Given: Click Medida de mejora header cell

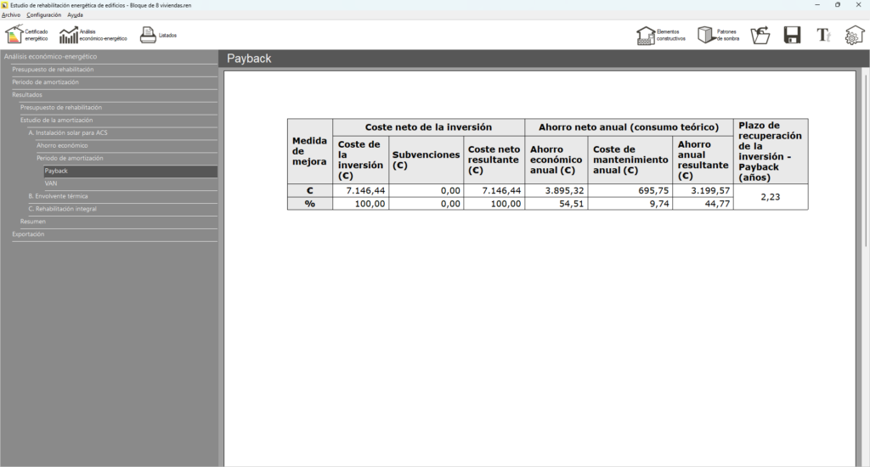Looking at the screenshot, I should click(309, 151).
